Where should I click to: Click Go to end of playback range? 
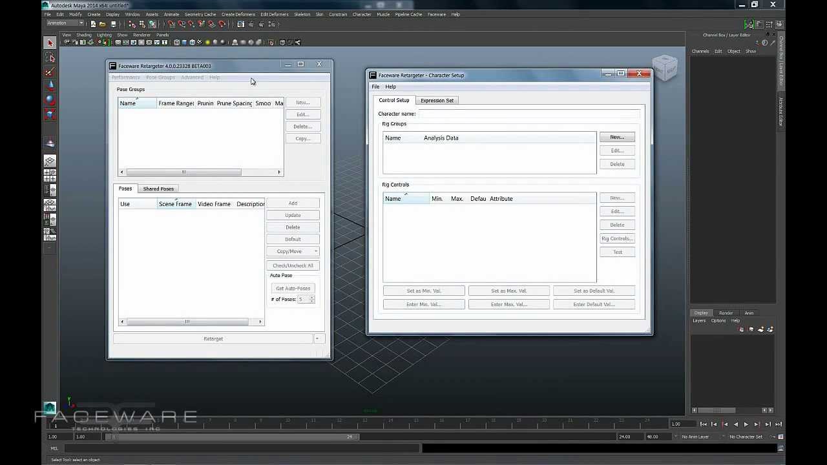pos(779,424)
